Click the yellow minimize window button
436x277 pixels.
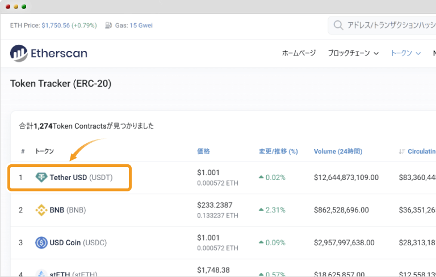(16, 6)
